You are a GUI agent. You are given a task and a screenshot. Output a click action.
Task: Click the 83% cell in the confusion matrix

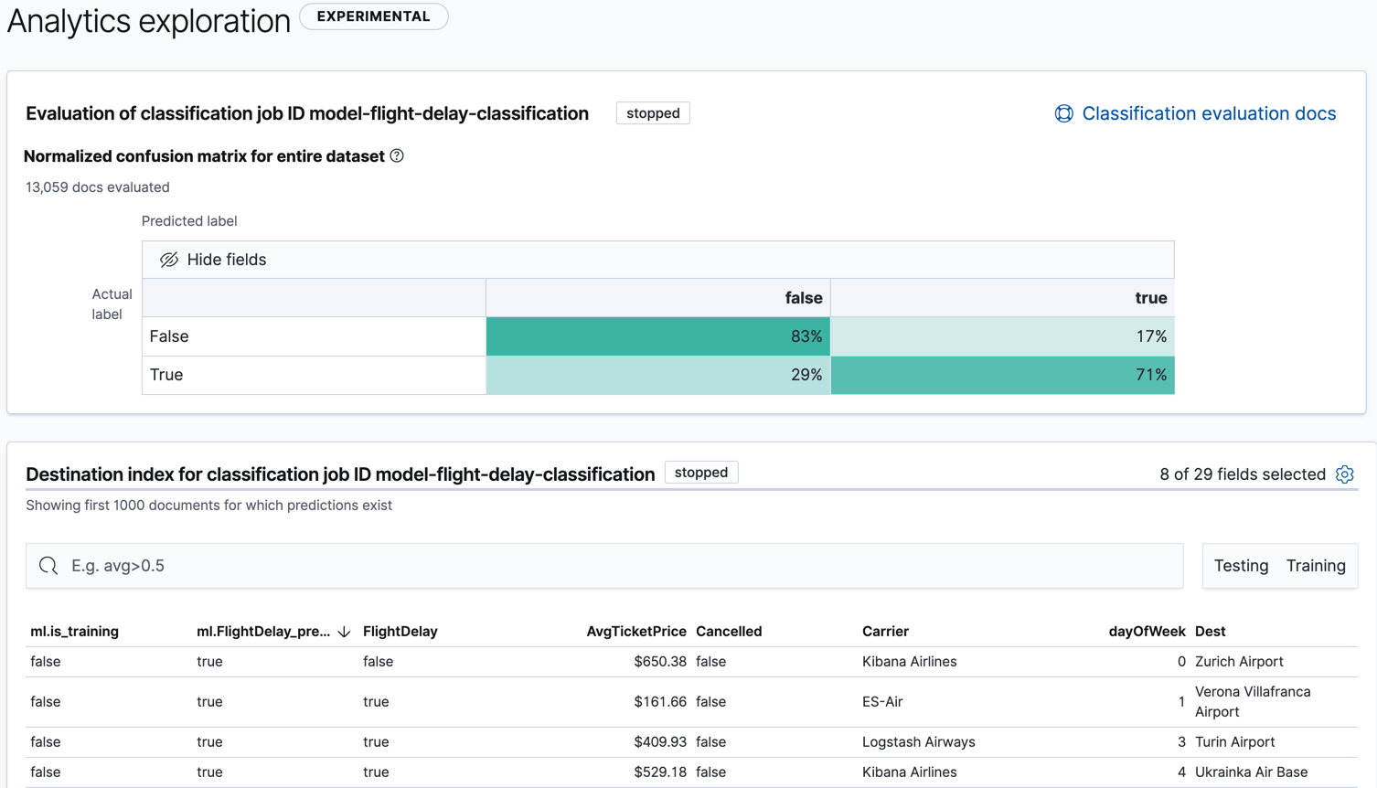[657, 335]
